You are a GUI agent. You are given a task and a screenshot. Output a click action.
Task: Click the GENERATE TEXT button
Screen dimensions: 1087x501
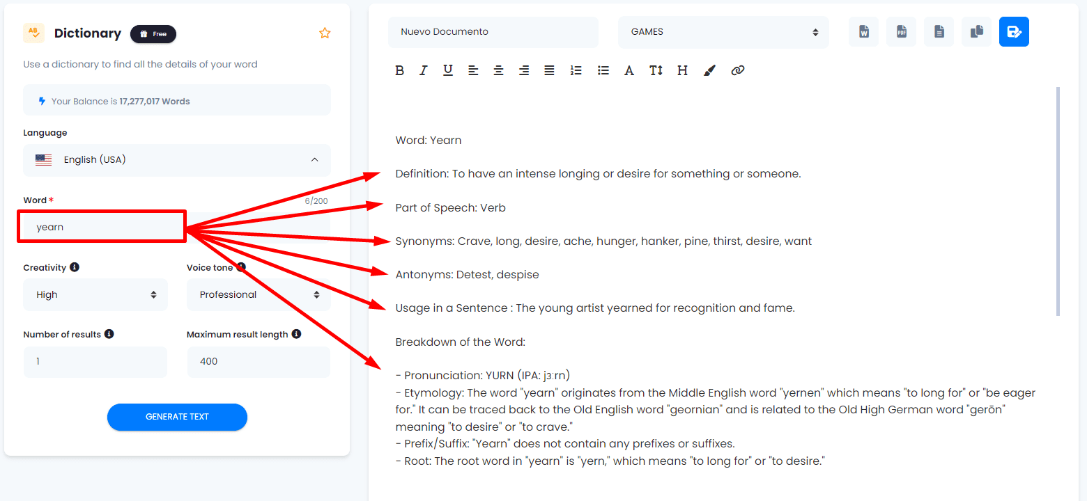pyautogui.click(x=177, y=417)
